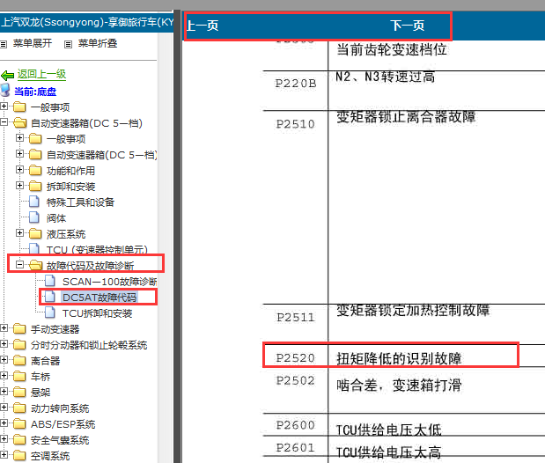Select 扭矩降低的识别故障 description
Image resolution: width=545 pixels, height=463 pixels.
399,358
